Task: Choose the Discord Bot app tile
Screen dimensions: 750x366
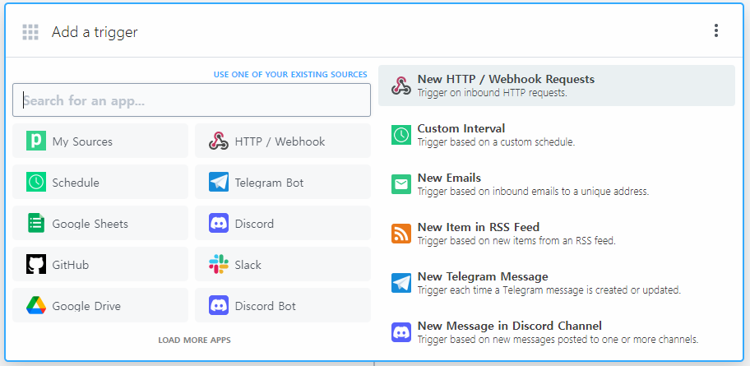Action: pos(283,305)
